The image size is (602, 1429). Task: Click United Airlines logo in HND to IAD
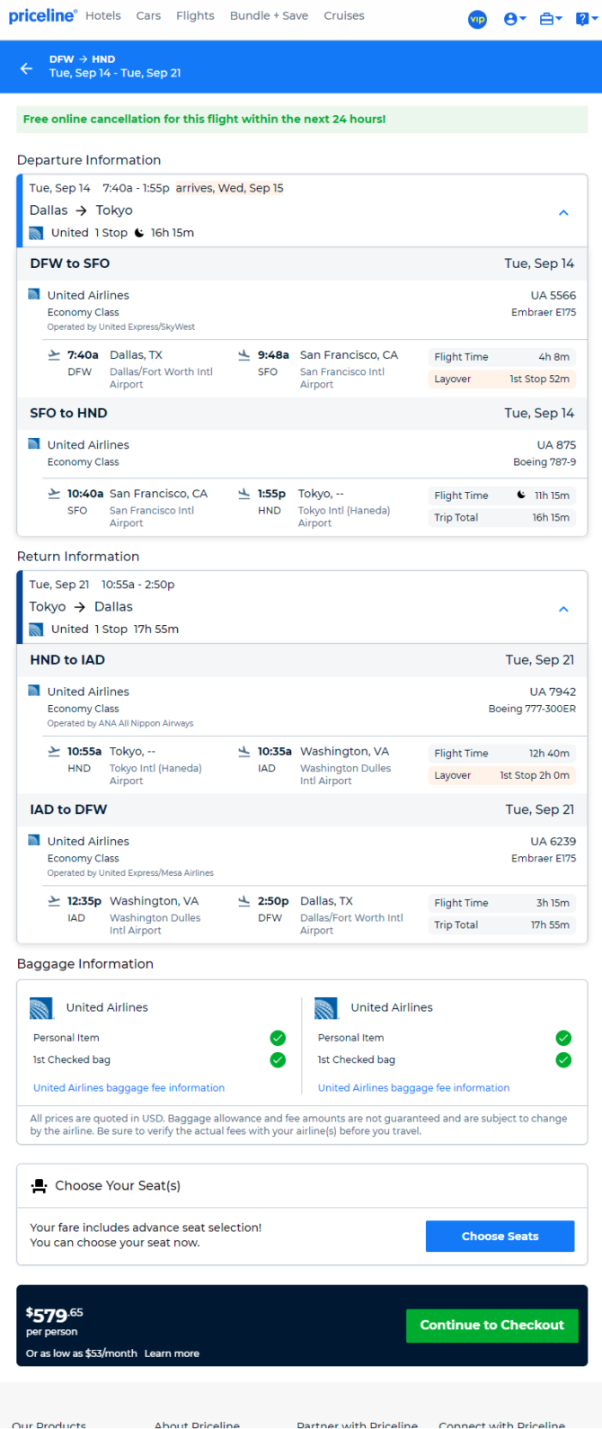click(x=34, y=691)
